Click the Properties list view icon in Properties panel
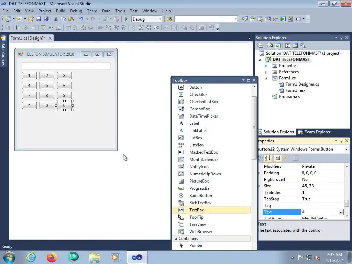Screen dimensions: 352x264 click(278, 158)
